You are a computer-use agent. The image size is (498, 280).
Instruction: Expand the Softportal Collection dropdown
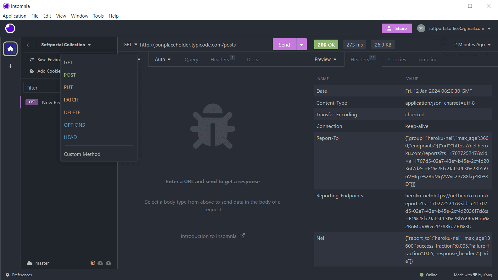tap(89, 45)
